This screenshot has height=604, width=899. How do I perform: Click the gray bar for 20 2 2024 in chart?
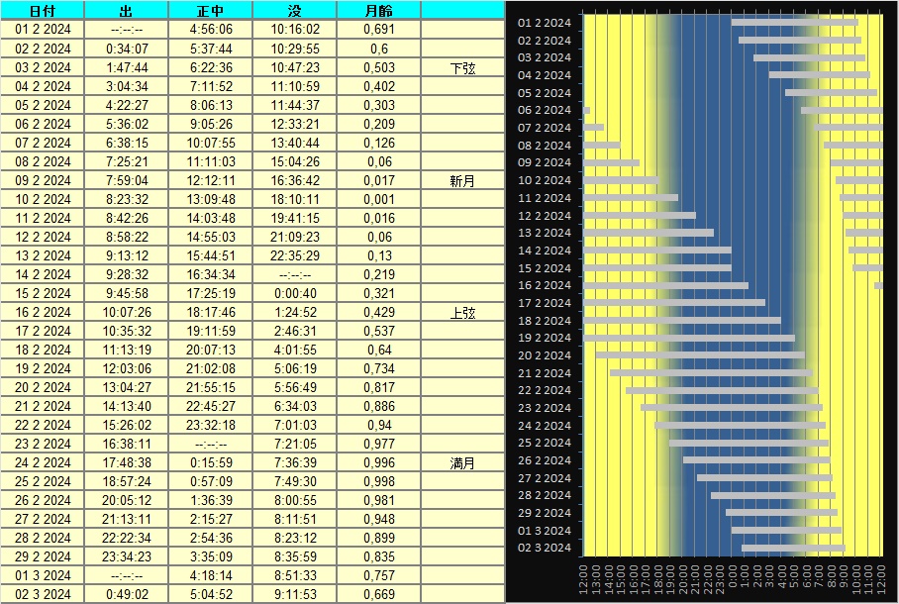click(699, 354)
